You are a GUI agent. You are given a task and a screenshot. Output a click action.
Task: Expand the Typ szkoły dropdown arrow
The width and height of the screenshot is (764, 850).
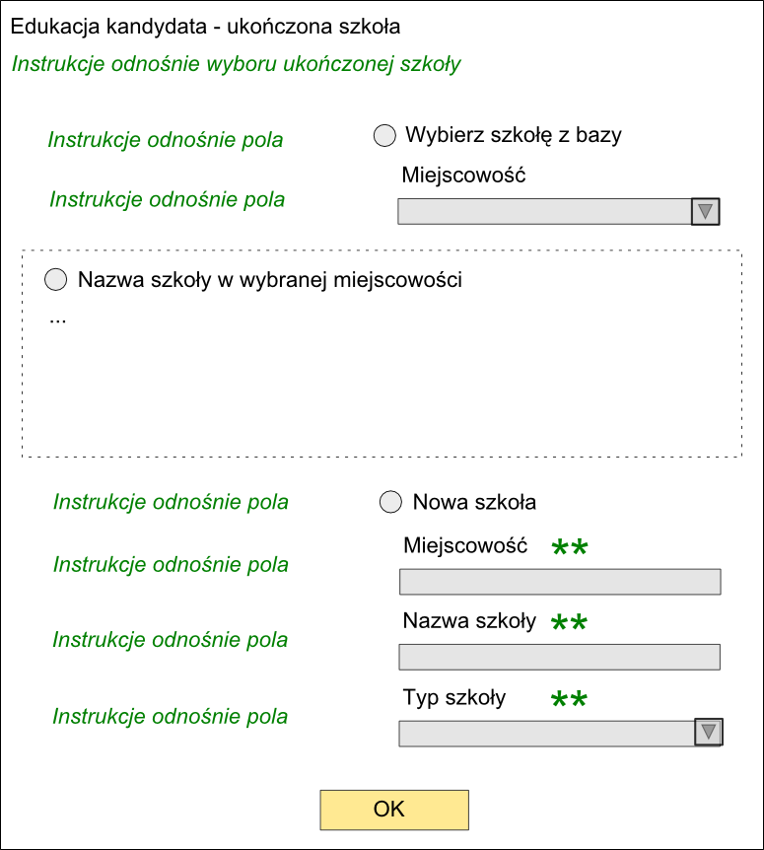(x=709, y=733)
